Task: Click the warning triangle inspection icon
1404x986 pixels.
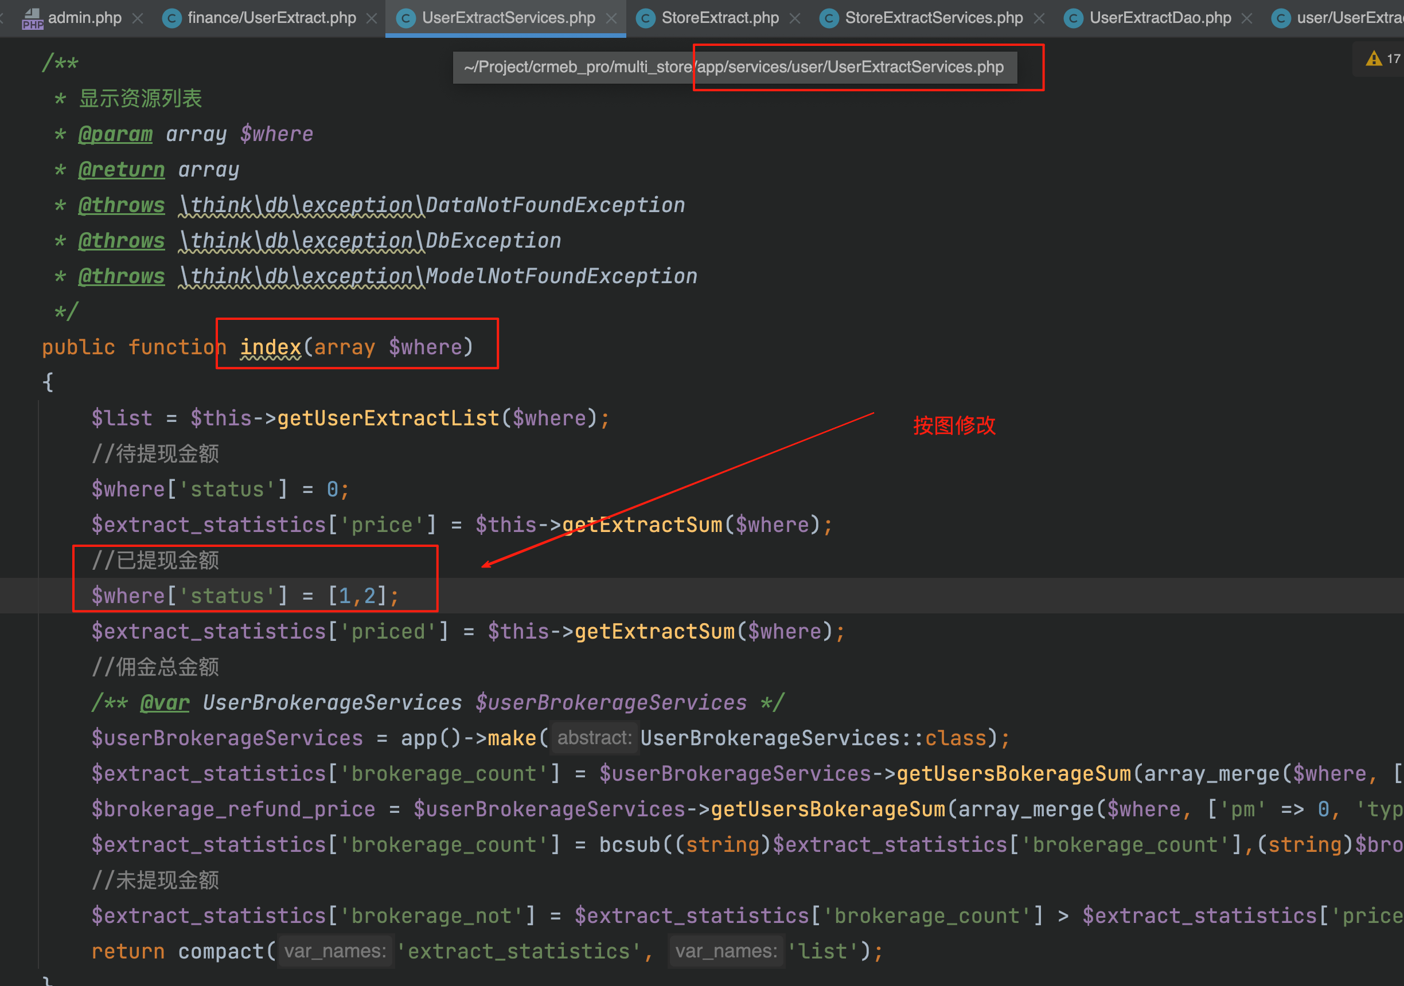Action: coord(1374,58)
